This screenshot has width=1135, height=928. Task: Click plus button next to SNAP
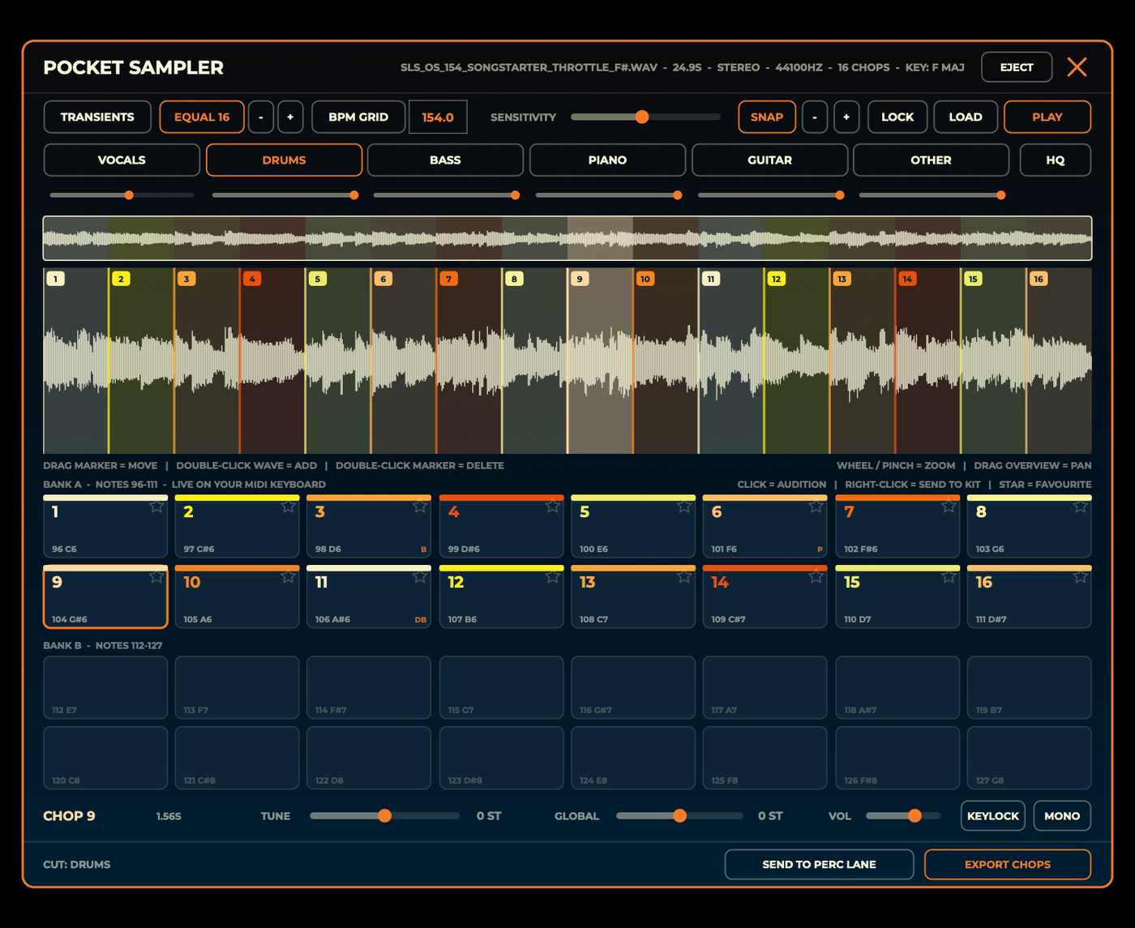coord(846,117)
